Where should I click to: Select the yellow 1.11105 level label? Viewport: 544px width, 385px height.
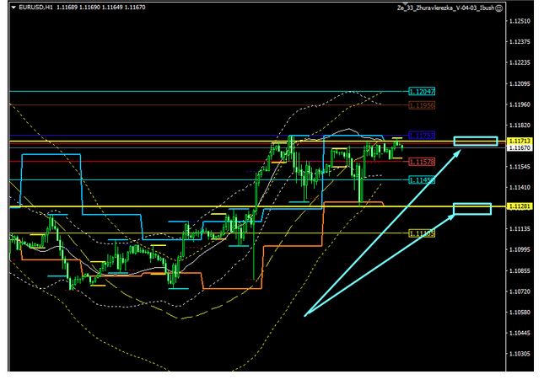[422, 233]
